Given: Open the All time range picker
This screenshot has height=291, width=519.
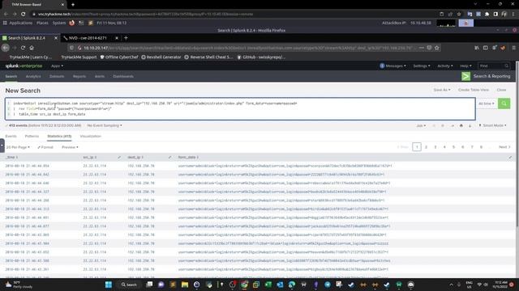Looking at the screenshot, I should (487, 103).
